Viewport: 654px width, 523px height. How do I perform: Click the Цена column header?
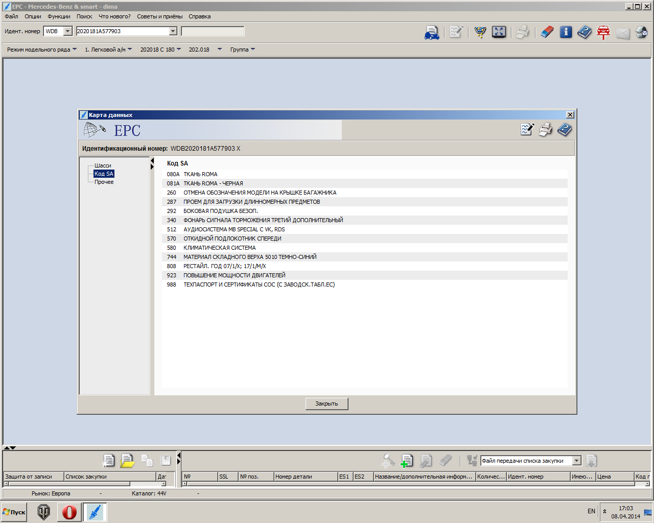tap(615, 477)
